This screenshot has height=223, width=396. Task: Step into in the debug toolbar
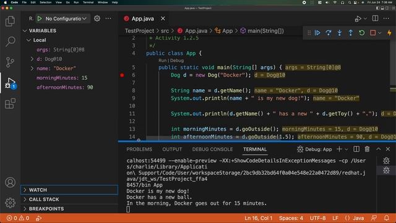pos(340,33)
